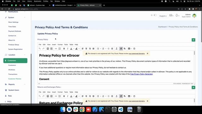Center align text in Privacy Policy editor
The image size is (202, 114).
point(86,48)
